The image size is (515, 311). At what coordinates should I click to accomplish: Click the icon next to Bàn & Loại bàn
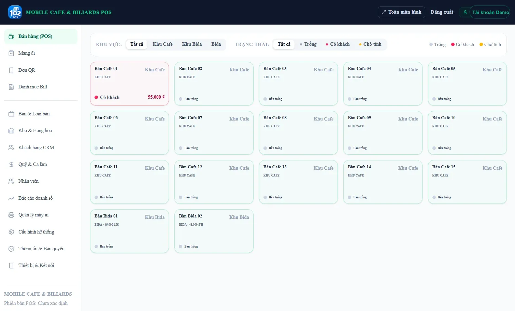(x=11, y=114)
